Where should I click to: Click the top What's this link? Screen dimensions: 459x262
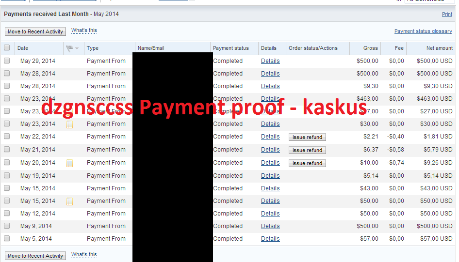84,31
